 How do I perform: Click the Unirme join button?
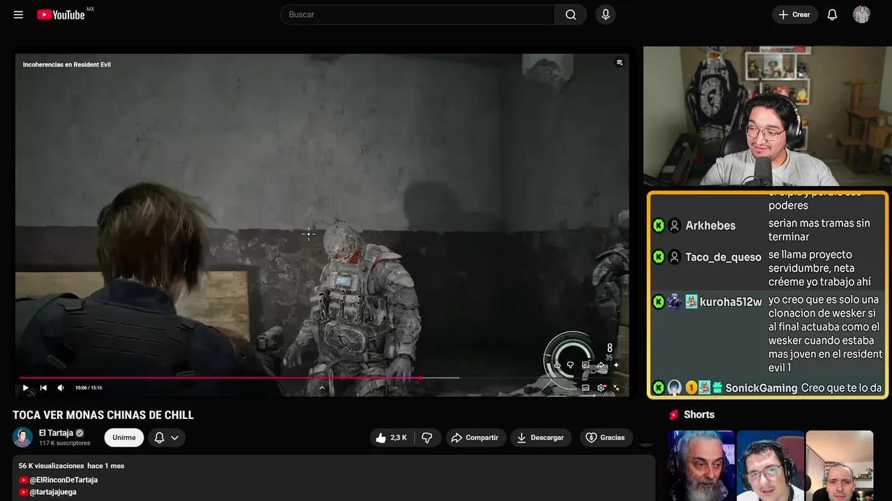tap(124, 438)
